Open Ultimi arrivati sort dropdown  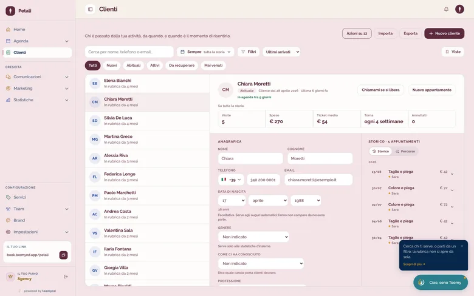tap(281, 52)
